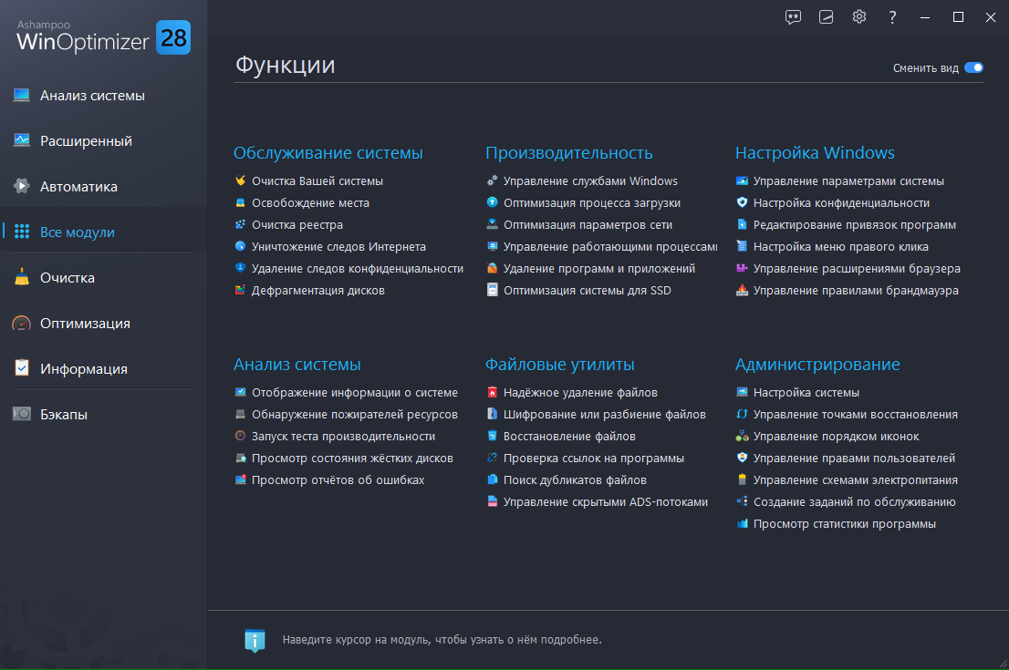This screenshot has height=670, width=1009.
Task: Open Анализ системы in the sidebar
Action: coord(92,96)
